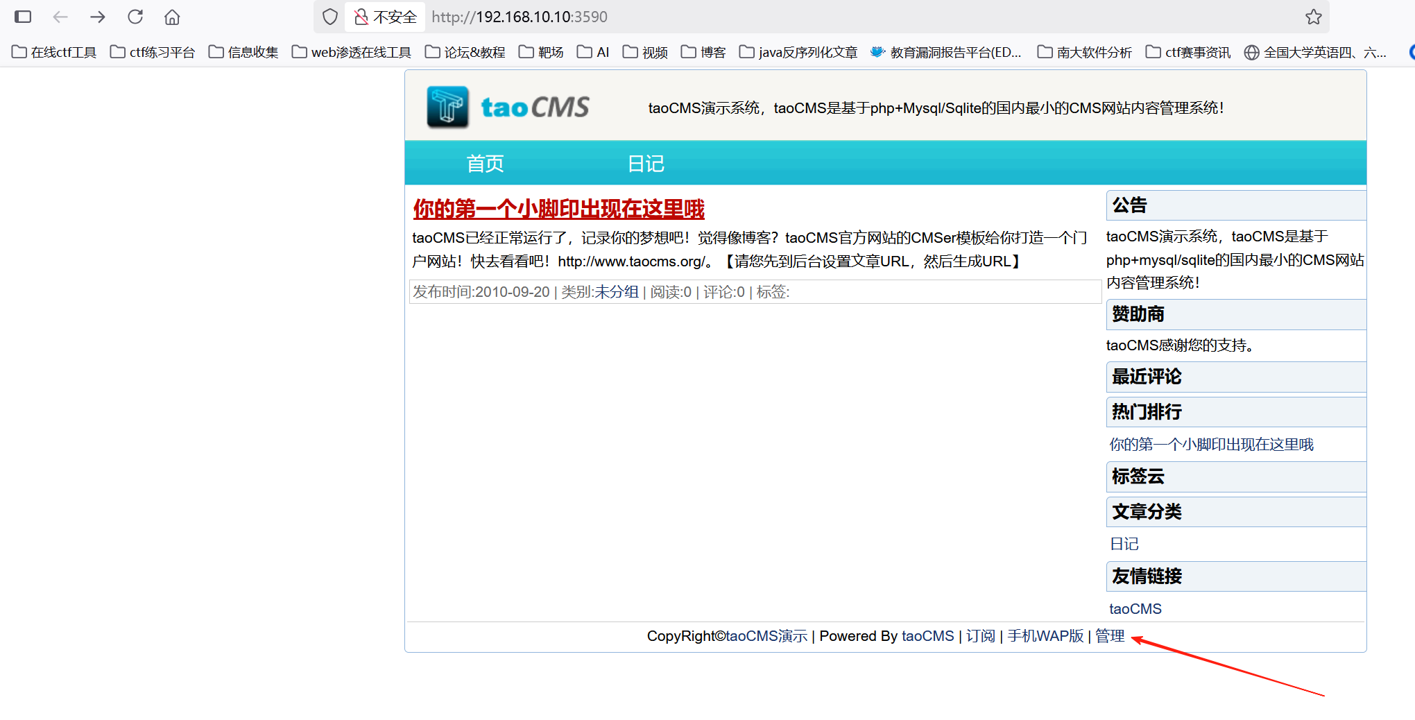Select the 首页 navigation tab
The height and width of the screenshot is (720, 1415).
(485, 164)
